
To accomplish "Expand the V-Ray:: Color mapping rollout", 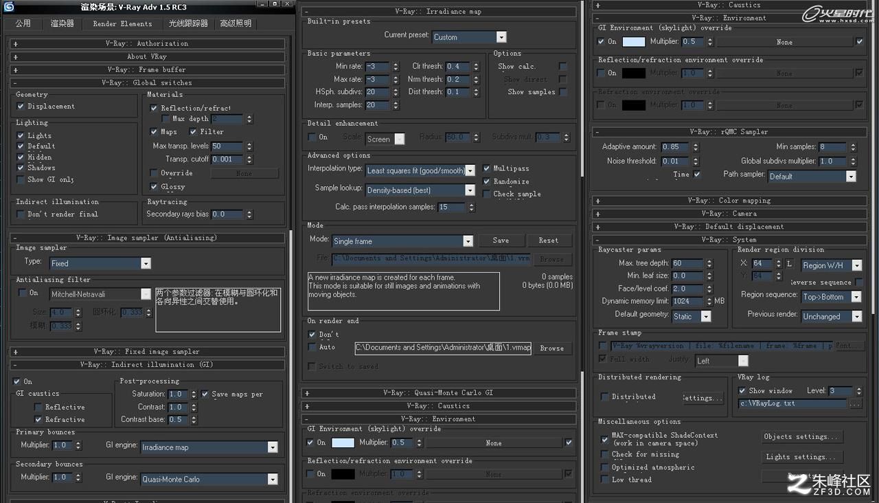I will click(729, 201).
